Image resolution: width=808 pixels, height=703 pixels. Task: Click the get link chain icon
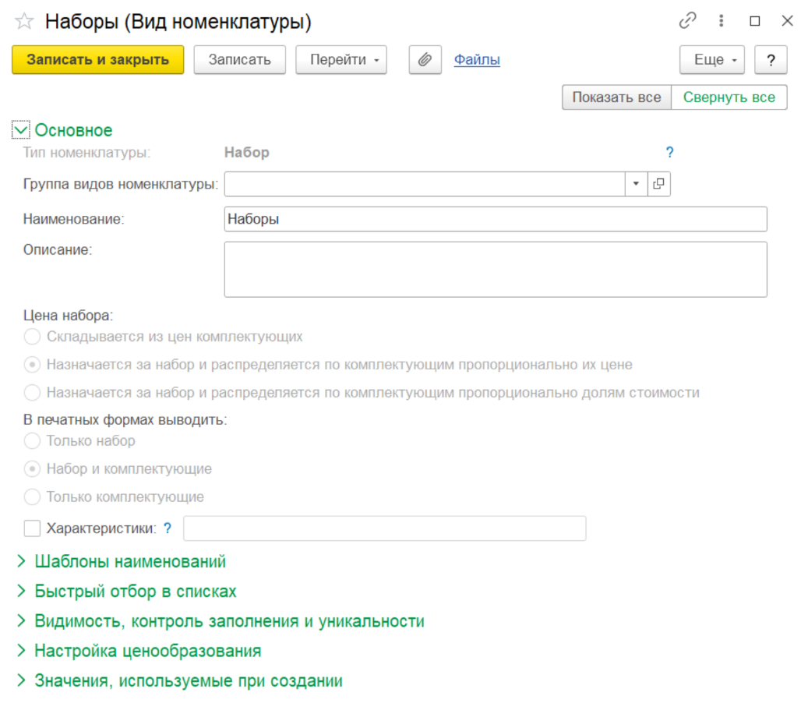tap(687, 21)
